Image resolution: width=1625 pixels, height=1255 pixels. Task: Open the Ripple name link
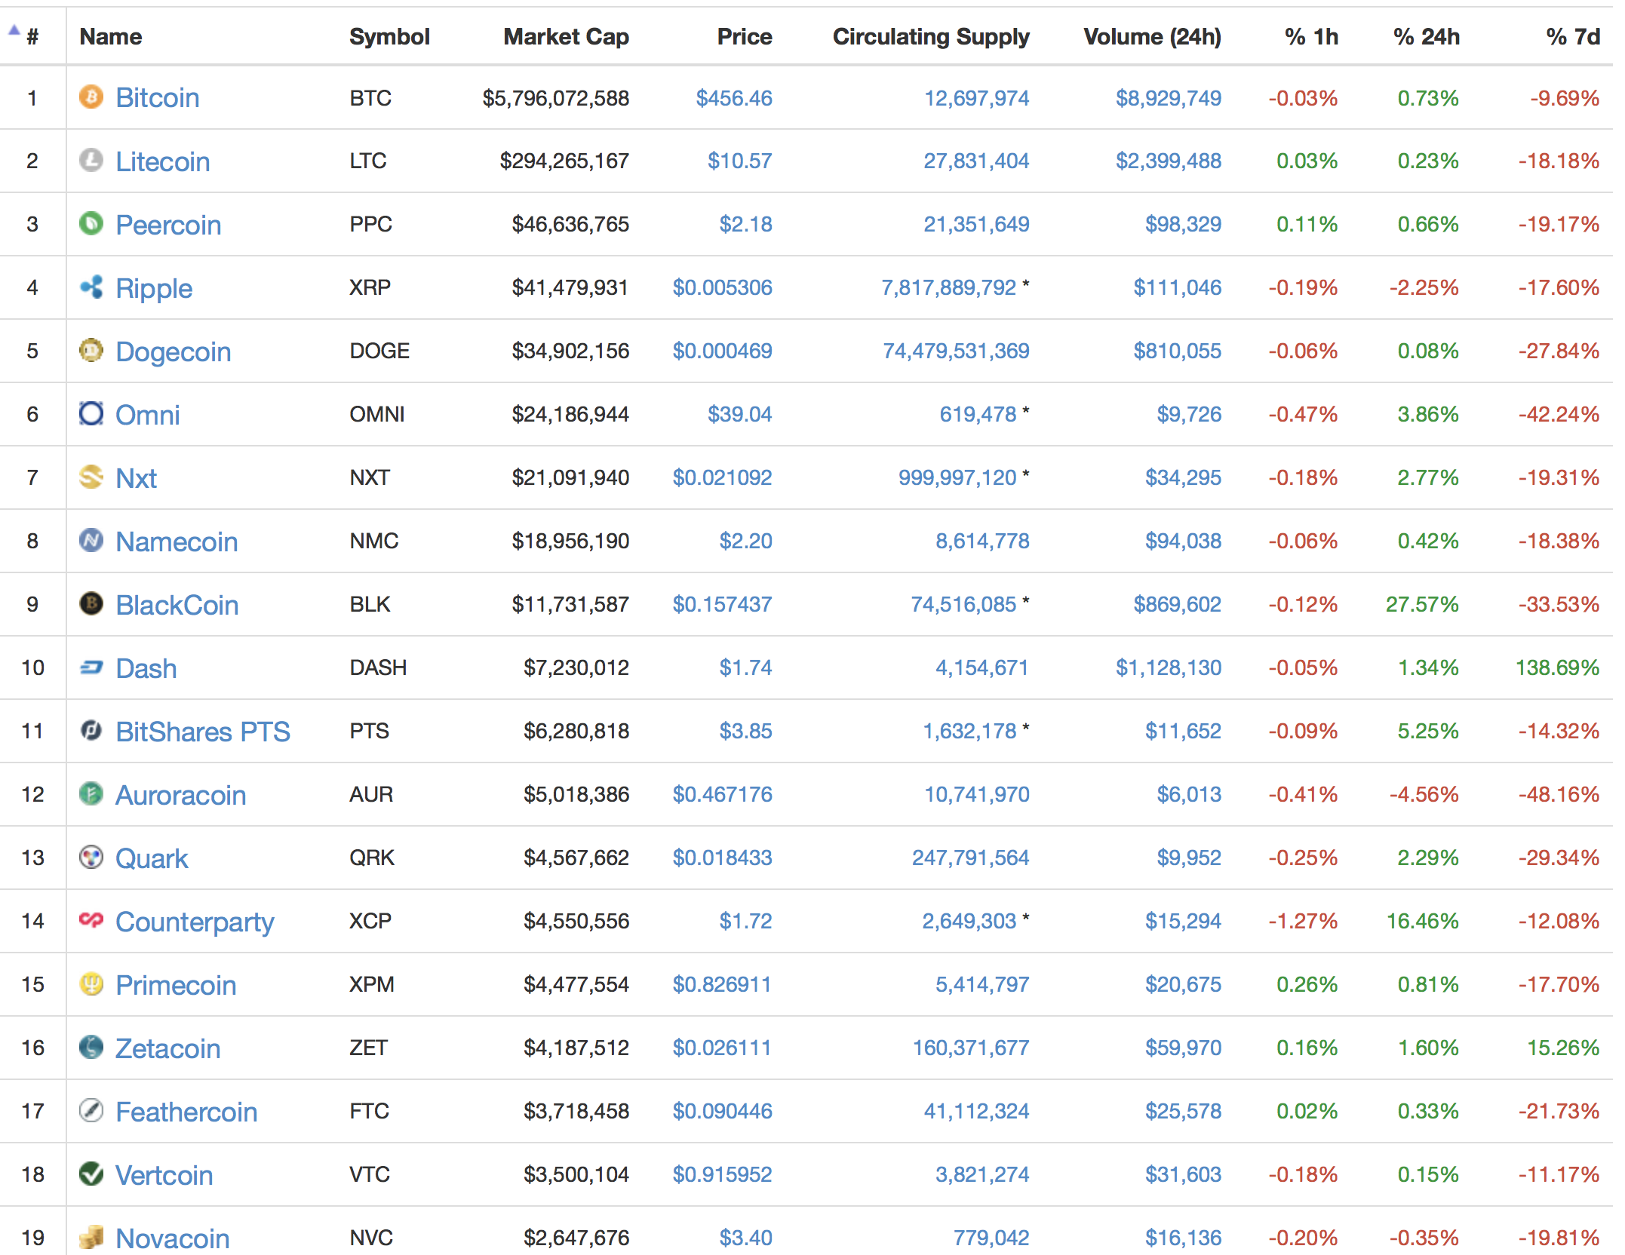point(154,289)
